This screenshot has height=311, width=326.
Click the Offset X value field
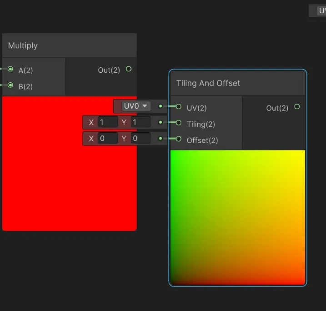tap(108, 139)
